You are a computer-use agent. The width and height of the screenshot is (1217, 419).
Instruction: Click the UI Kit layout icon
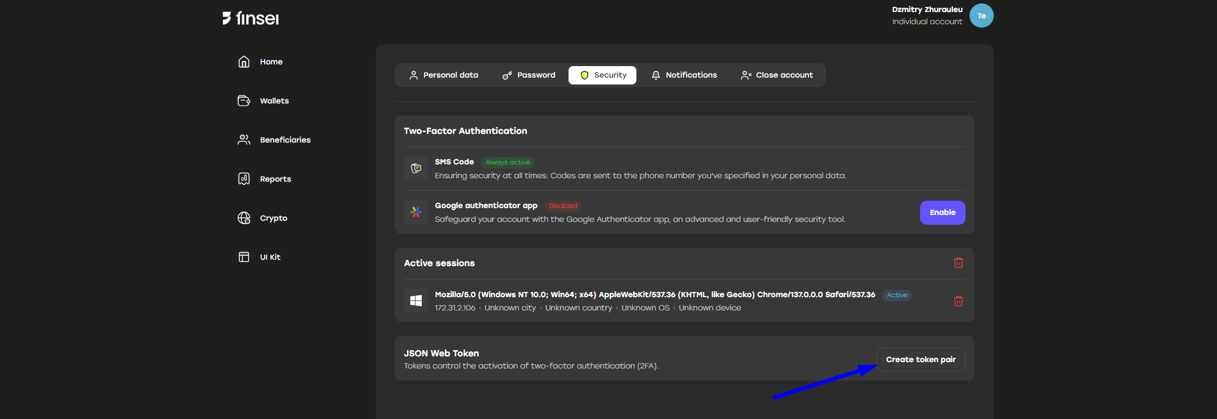pyautogui.click(x=244, y=257)
